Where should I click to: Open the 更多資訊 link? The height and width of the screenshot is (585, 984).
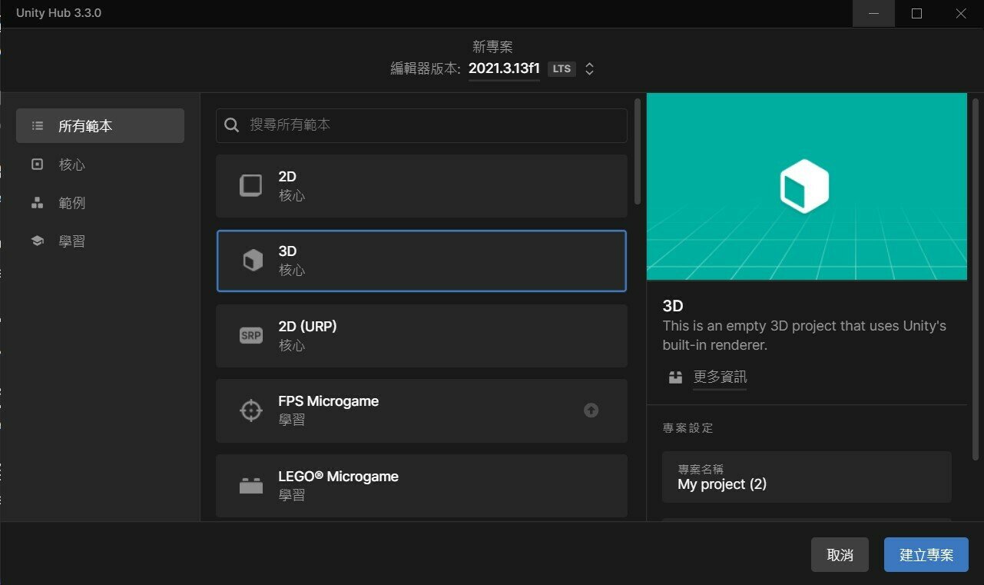pos(720,377)
